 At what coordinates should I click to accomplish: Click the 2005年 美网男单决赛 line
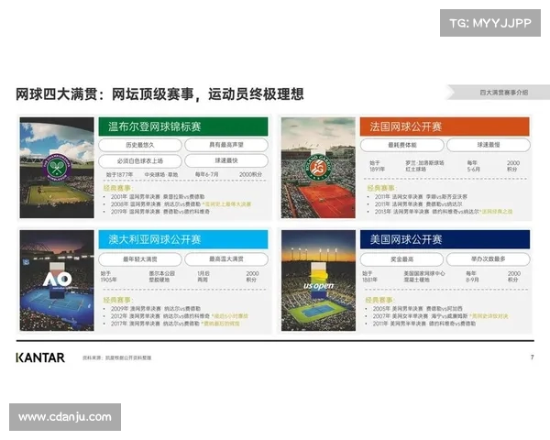[x=417, y=309]
